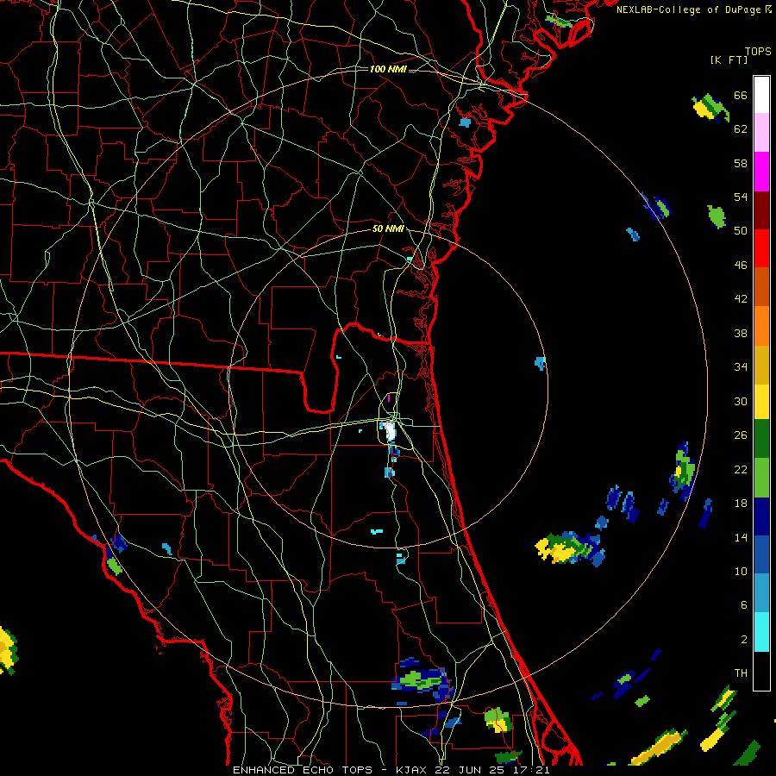The width and height of the screenshot is (776, 776).
Task: Click the dark red legend swatch at 50
Action: (761, 210)
